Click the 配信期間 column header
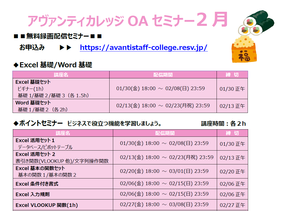The width and height of the screenshot is (283, 211). pos(163,75)
